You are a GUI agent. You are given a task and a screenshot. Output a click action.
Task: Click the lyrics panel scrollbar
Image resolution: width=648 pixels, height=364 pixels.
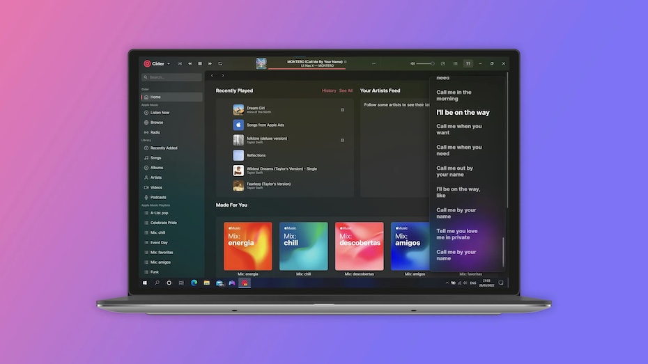503,252
